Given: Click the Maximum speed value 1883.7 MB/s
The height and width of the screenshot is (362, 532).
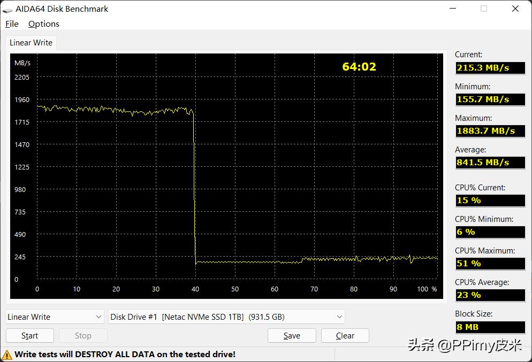Looking at the screenshot, I should (x=490, y=131).
